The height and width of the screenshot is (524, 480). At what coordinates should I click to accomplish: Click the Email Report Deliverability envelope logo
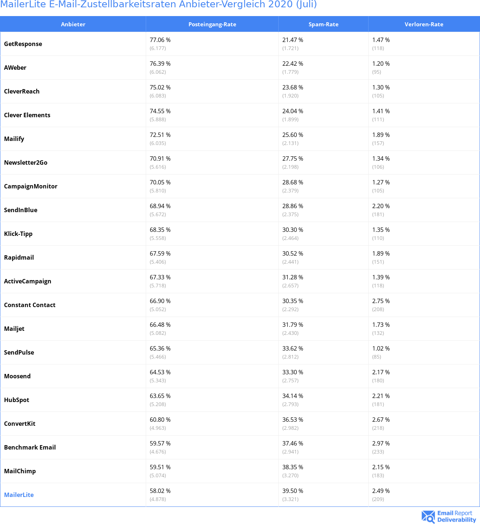(x=428, y=517)
